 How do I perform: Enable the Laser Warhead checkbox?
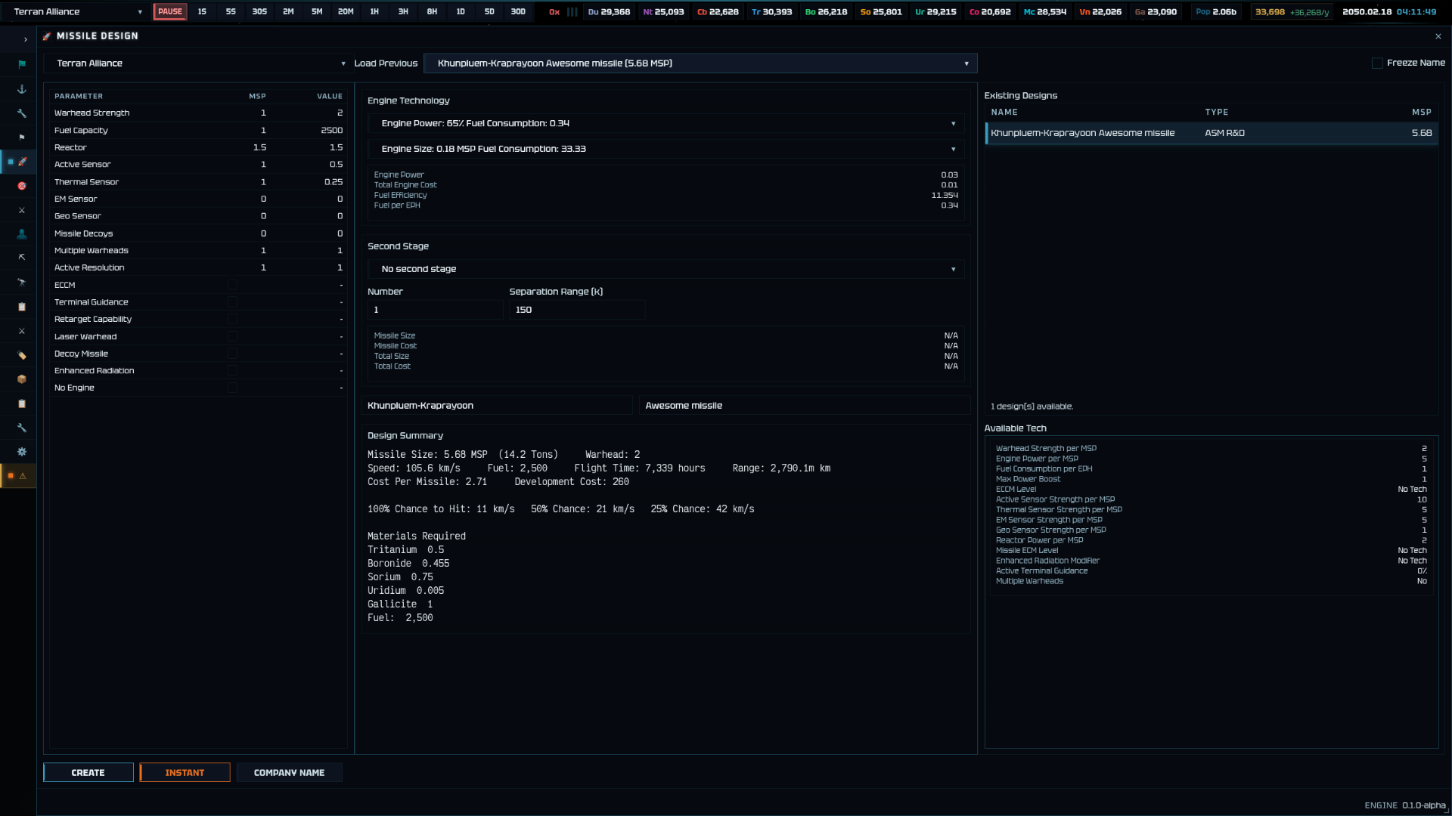pos(232,336)
